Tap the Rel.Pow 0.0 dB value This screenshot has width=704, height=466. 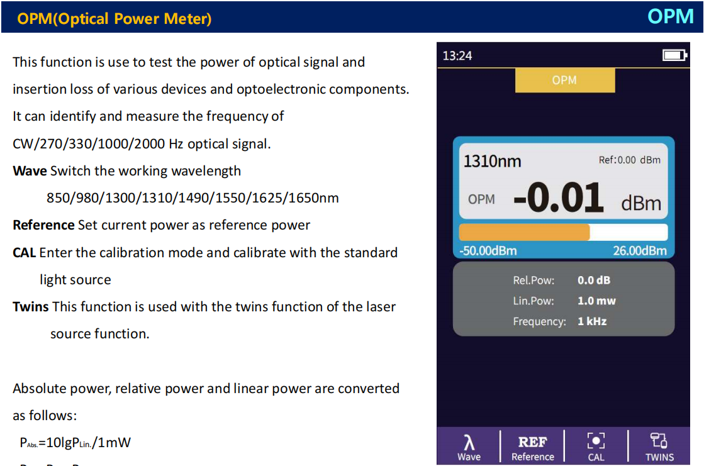pyautogui.click(x=593, y=280)
